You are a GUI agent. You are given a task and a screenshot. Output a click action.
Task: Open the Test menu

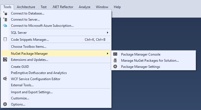pyautogui.click(x=43, y=7)
